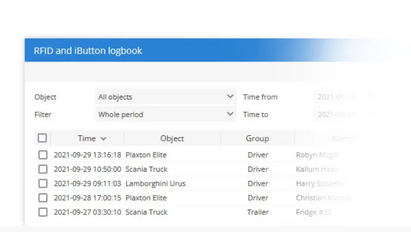411x232 pixels.
Task: Click the name Kallum Haas
Action: [317, 169]
